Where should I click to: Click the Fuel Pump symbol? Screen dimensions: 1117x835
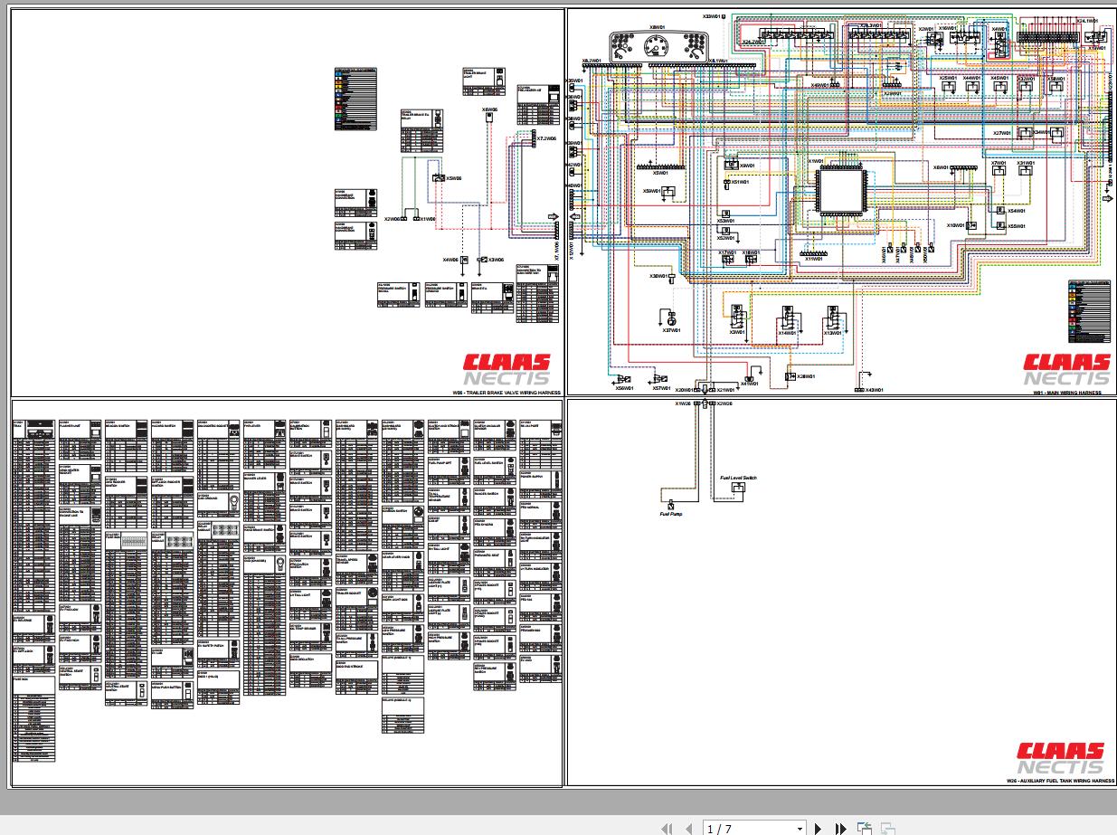(671, 507)
